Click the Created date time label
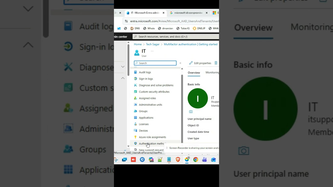333x187 pixels. 198,132
